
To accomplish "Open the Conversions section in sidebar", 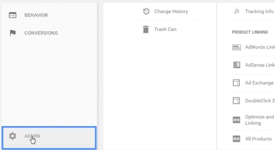I will pyautogui.click(x=41, y=33).
